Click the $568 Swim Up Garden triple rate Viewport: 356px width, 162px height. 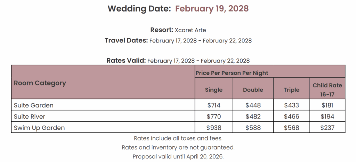[292, 128]
